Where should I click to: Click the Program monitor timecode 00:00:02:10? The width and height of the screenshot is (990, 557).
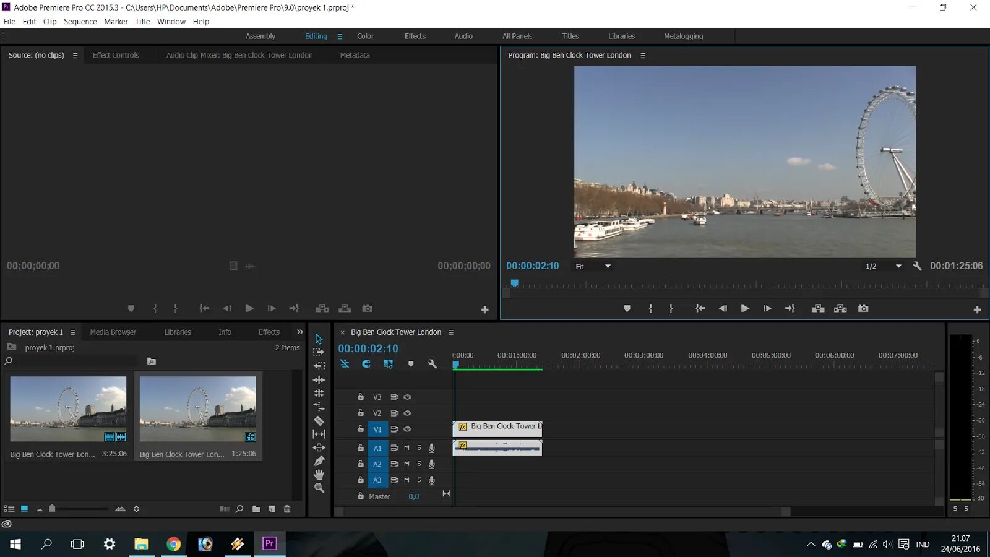(x=533, y=266)
